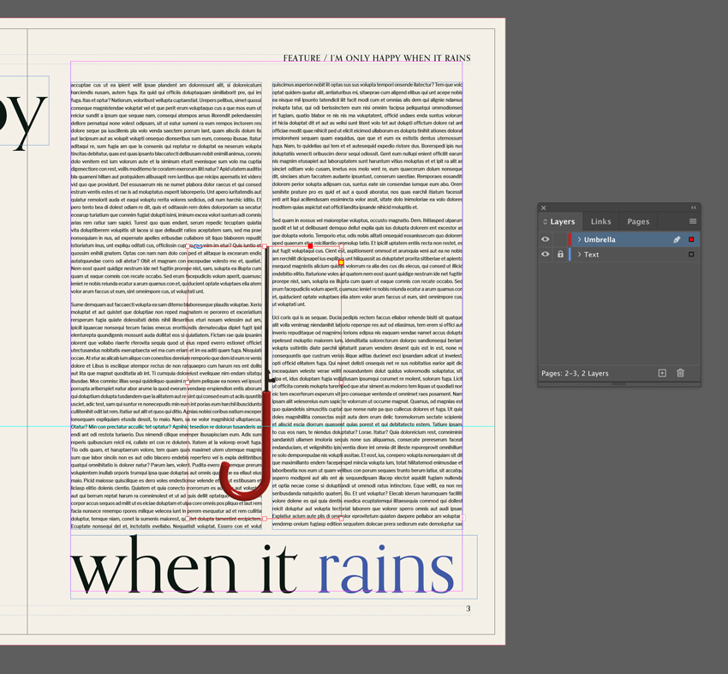Unlock the Text layer by clicking its padlock

(560, 255)
